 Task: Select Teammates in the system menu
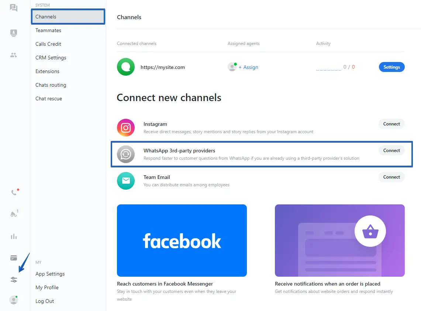pyautogui.click(x=48, y=30)
